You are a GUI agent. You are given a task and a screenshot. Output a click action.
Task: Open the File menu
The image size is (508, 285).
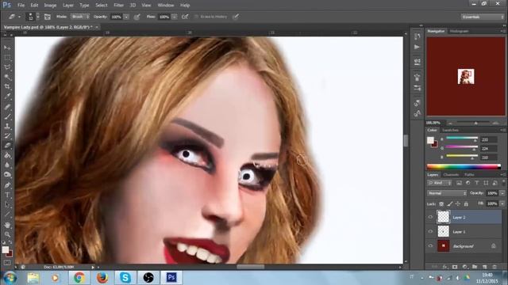[x=21, y=6]
